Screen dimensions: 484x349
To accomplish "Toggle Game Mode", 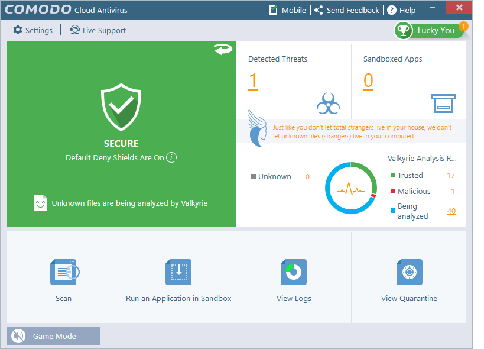I will (53, 336).
